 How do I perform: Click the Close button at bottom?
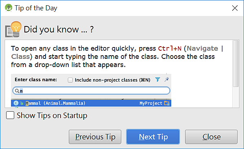(x=211, y=137)
